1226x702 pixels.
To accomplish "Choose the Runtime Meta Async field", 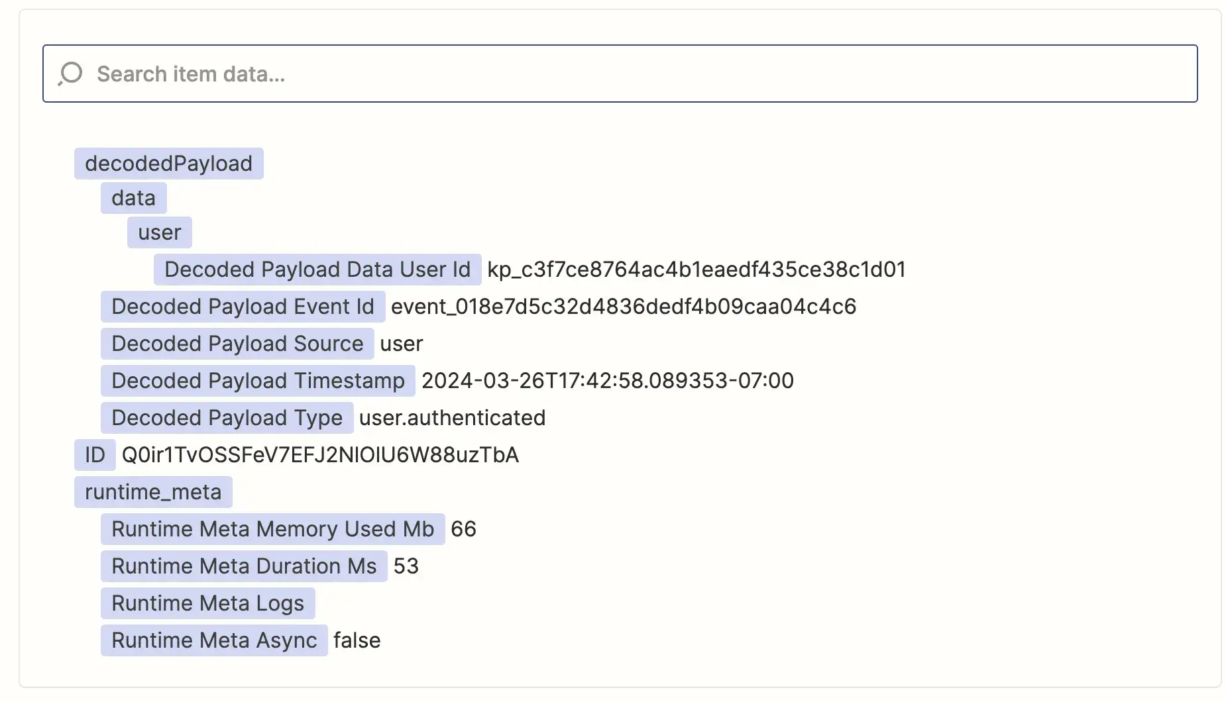I will point(214,640).
